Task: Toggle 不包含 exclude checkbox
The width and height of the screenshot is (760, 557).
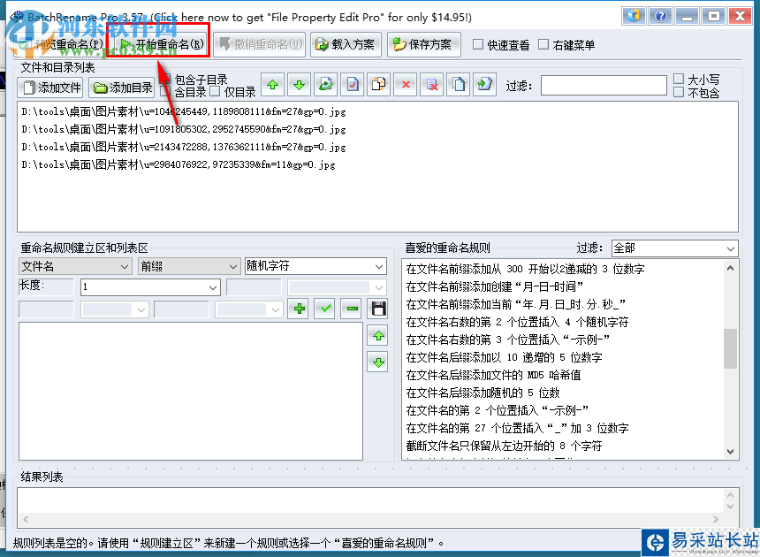Action: 679,92
